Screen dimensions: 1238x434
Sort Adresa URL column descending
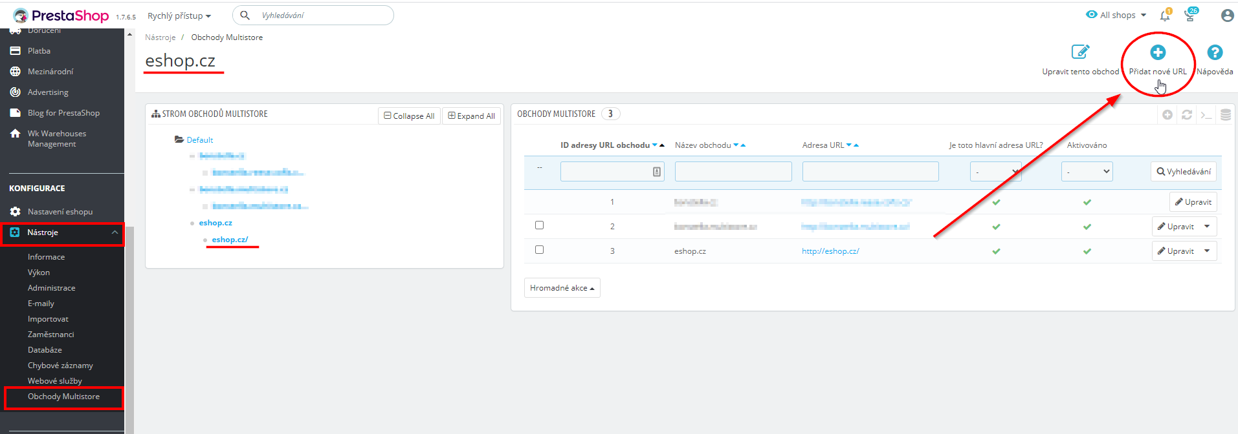tap(849, 145)
